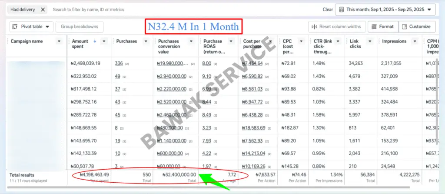Image resolution: width=445 pixels, height=194 pixels.
Task: Open the date range dropdown for this month
Action: [x=385, y=9]
